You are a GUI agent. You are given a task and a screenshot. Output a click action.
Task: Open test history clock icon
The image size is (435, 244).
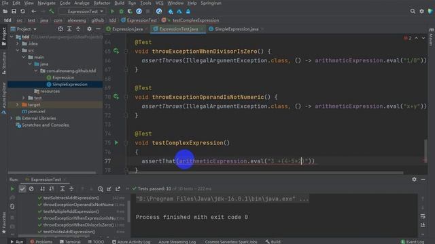pyautogui.click(x=100, y=188)
